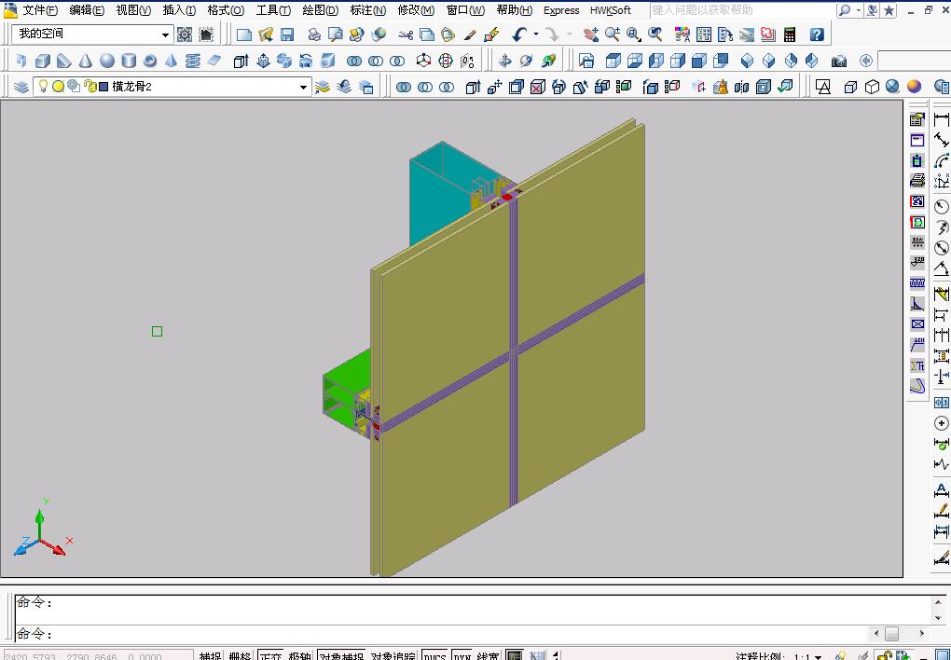The width and height of the screenshot is (951, 660).
Task: Click the Match Properties brush icon
Action: [470, 34]
